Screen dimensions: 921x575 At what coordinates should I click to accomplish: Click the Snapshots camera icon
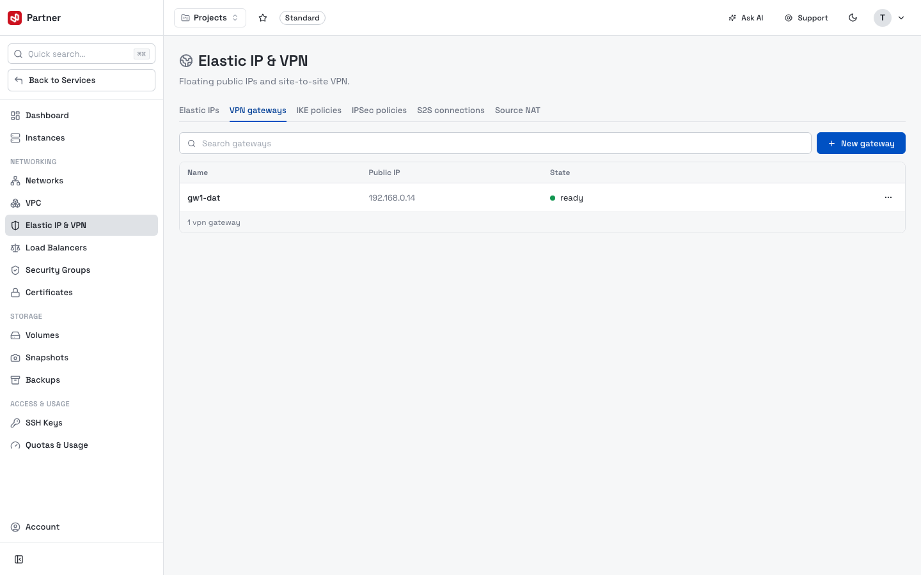pos(15,358)
